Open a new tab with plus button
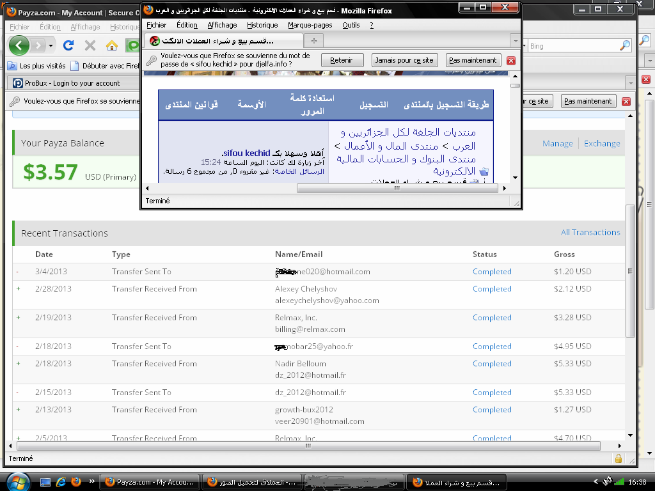The height and width of the screenshot is (491, 655). [314, 41]
